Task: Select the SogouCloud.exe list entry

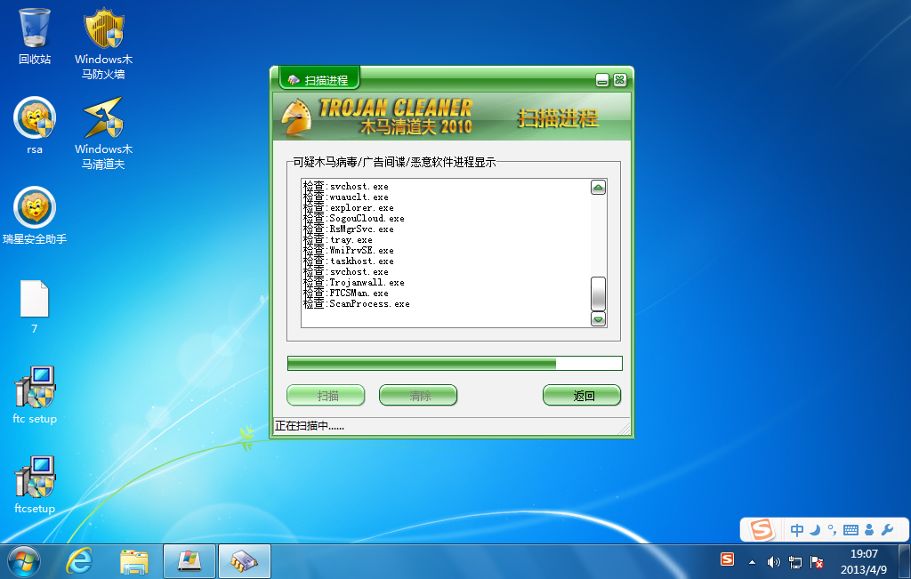Action: coord(354,219)
